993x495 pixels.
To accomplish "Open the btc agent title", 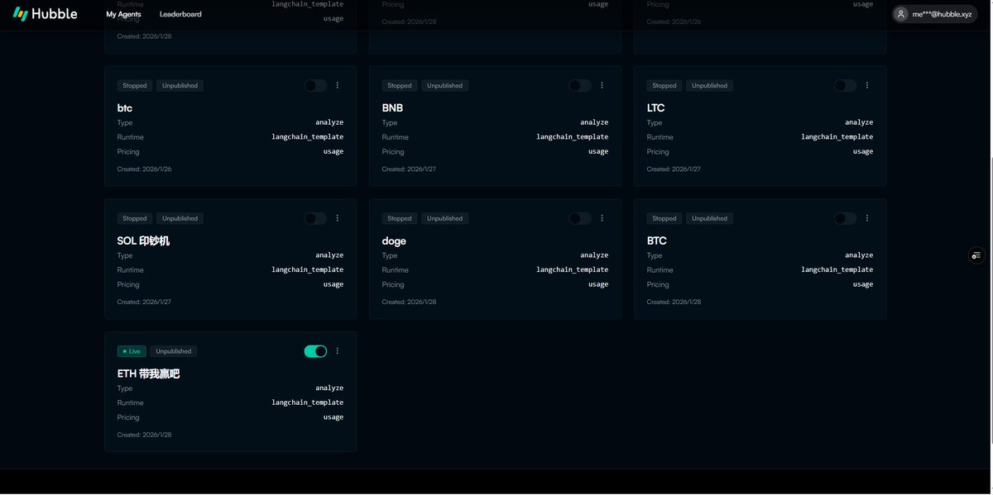I will [x=125, y=108].
